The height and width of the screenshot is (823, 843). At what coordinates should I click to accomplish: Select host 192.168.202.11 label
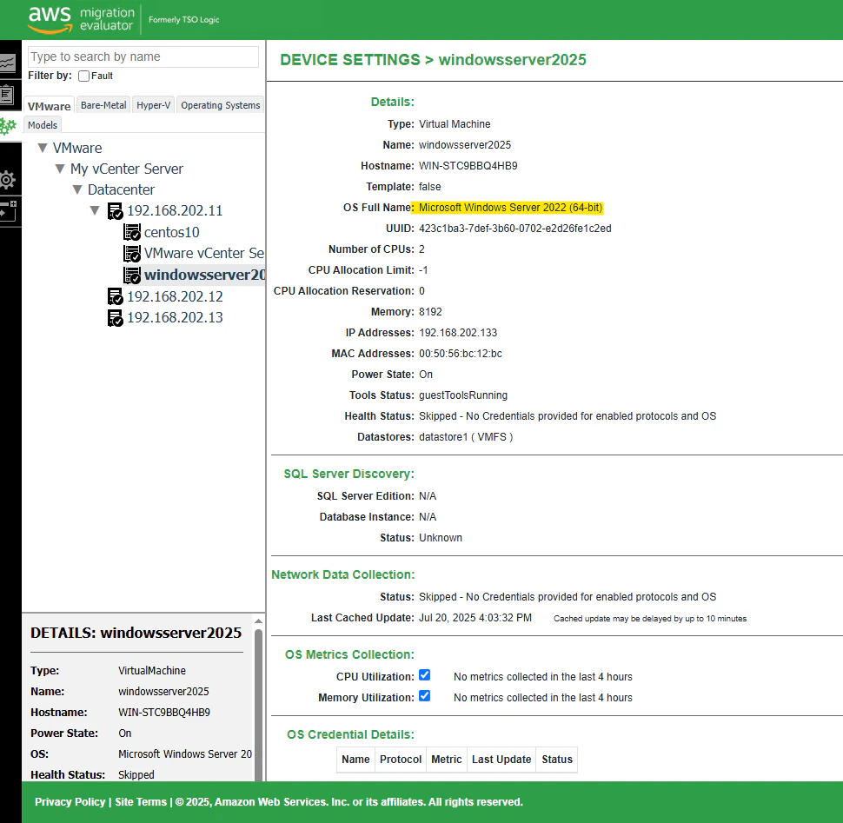[x=175, y=210]
